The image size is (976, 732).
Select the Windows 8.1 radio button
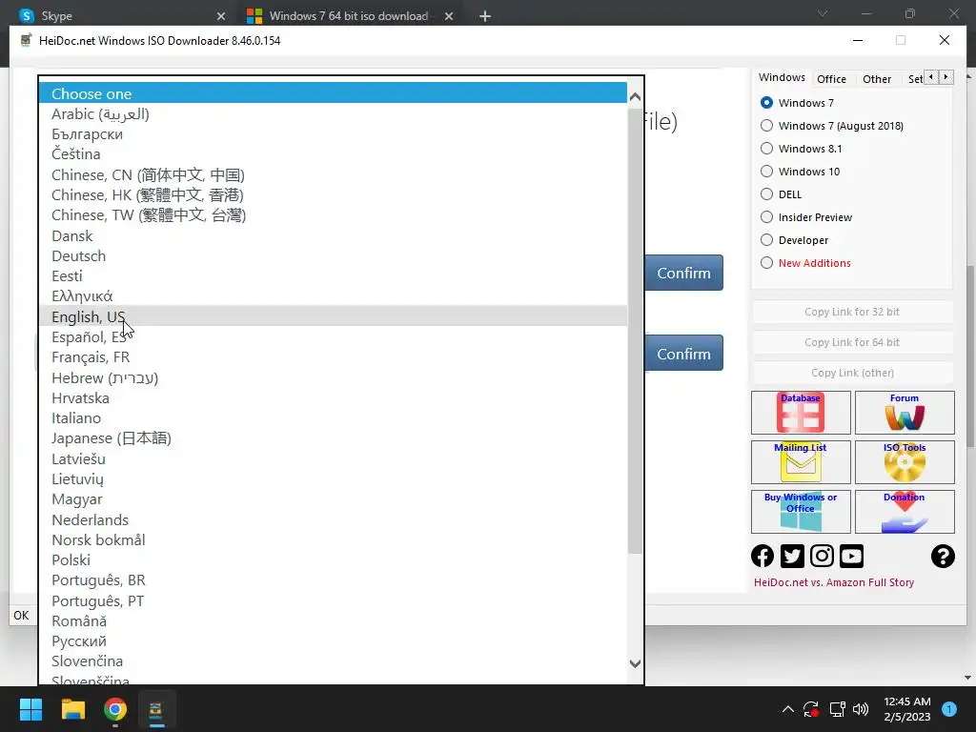coord(767,149)
